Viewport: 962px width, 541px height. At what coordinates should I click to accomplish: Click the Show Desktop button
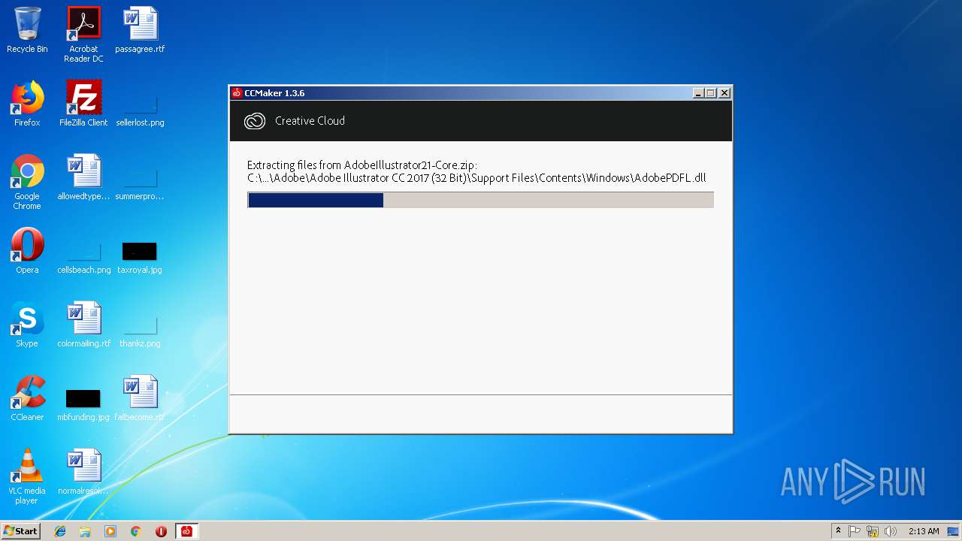click(x=953, y=531)
